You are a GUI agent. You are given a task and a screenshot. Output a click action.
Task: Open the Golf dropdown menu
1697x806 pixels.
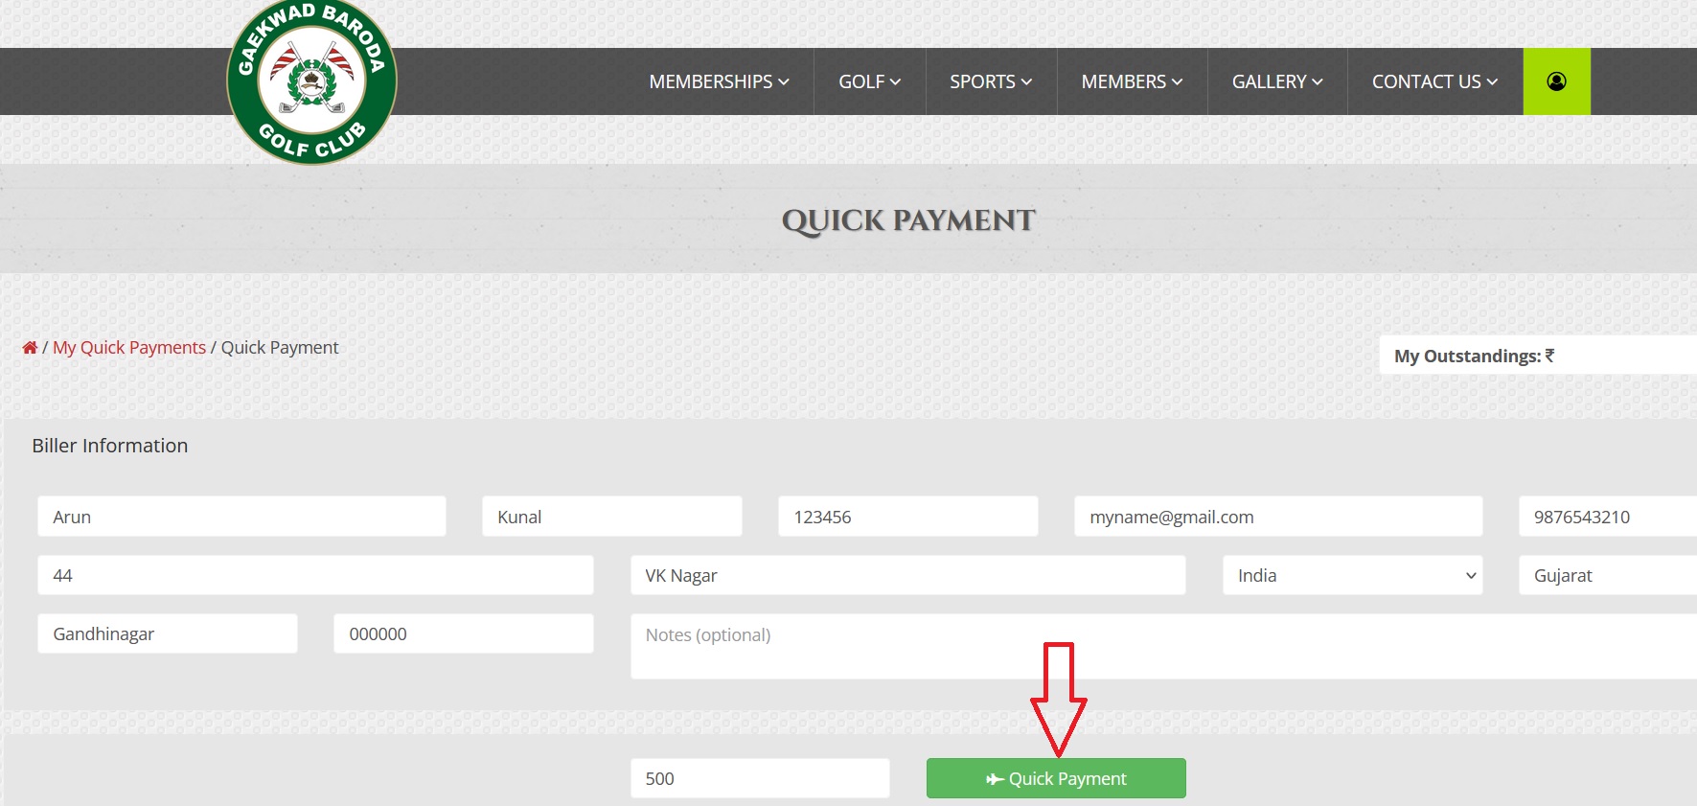[x=869, y=82]
